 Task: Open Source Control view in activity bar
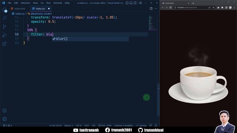click(4, 27)
